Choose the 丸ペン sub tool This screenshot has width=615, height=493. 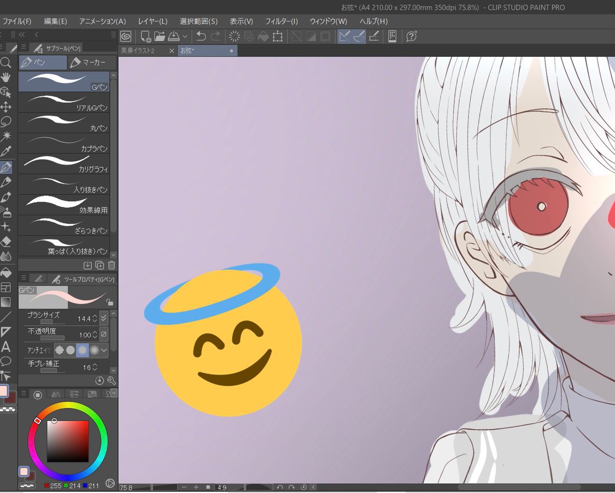click(64, 123)
